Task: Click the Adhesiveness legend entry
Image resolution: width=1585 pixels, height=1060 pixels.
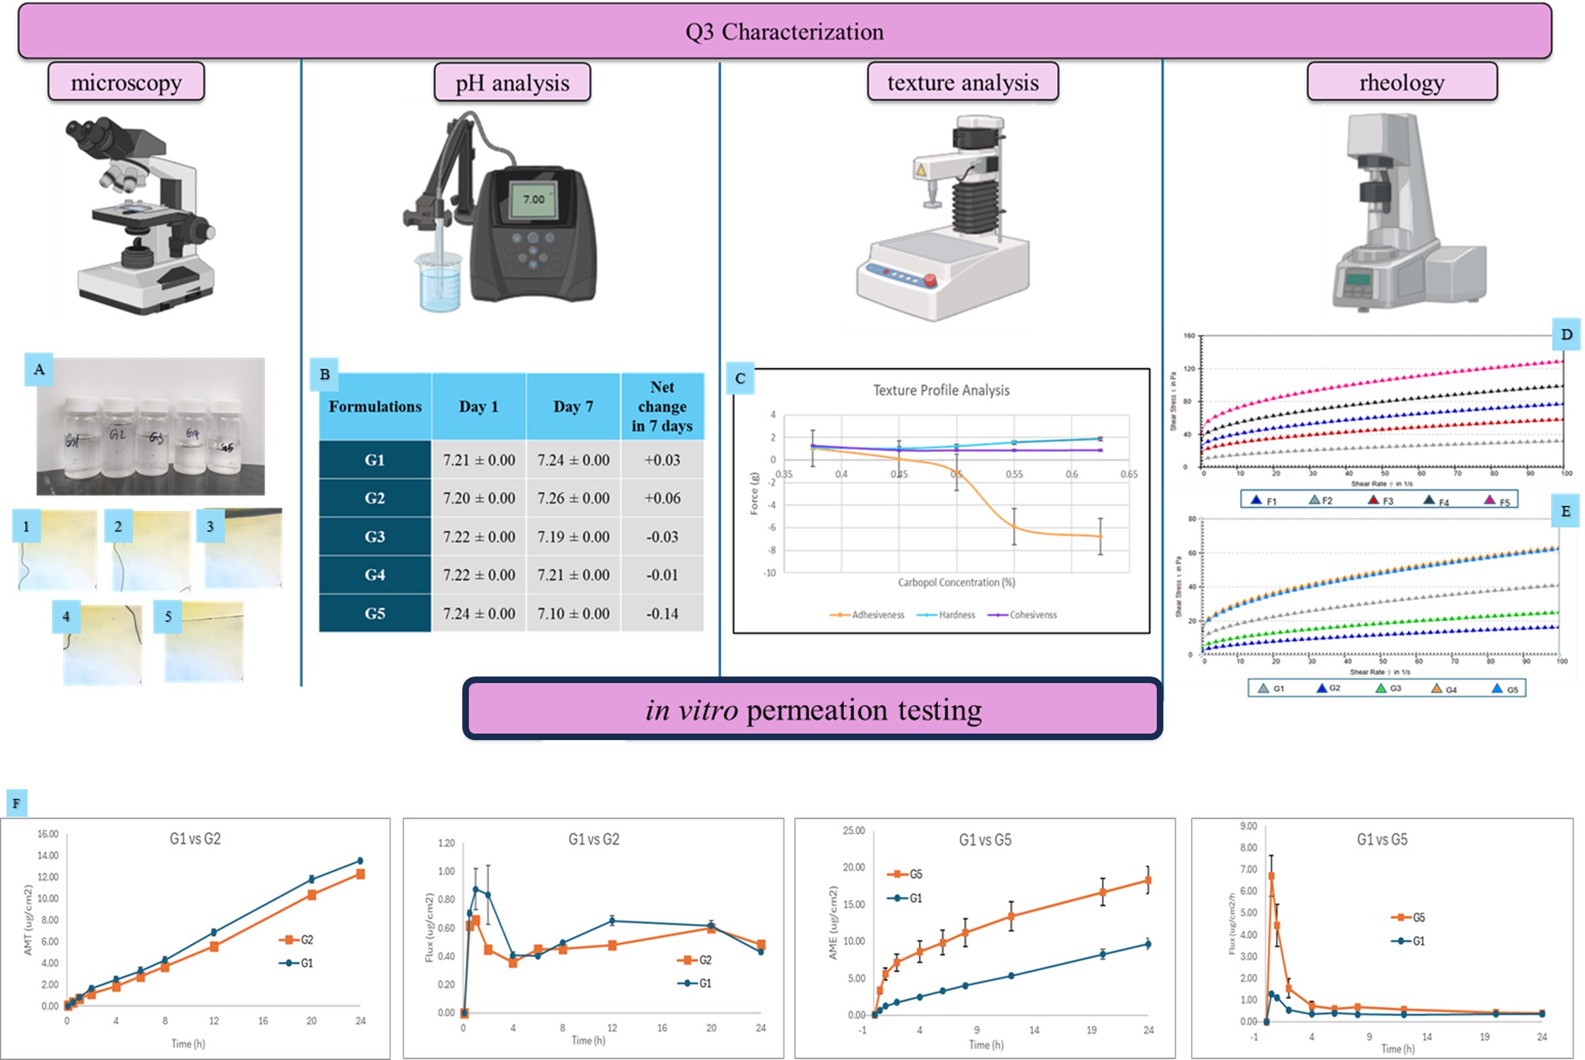Action: [868, 614]
